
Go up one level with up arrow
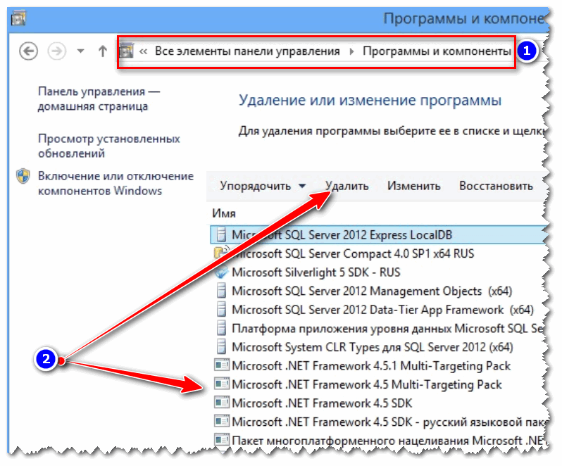point(103,51)
